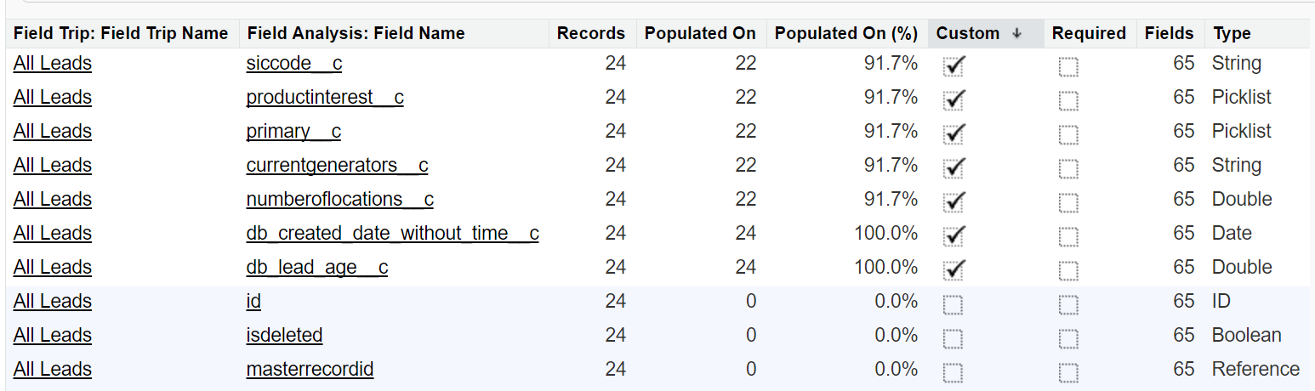Open db_created_date_without_time__c field link
Screen dimensions: 1315x391
pyautogui.click(x=392, y=234)
